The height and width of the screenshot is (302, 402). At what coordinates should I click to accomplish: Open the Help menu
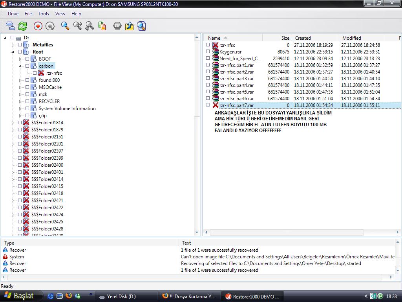coord(76,14)
